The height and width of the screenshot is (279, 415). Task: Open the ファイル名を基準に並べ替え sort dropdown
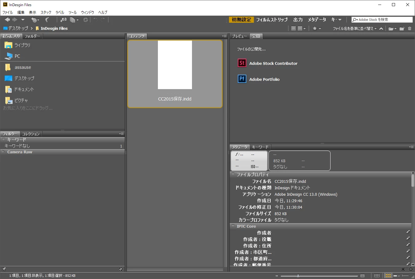click(x=355, y=28)
